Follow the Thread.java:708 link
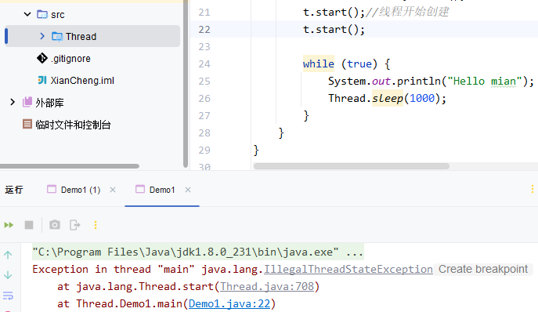The height and width of the screenshot is (312, 538). click(267, 286)
